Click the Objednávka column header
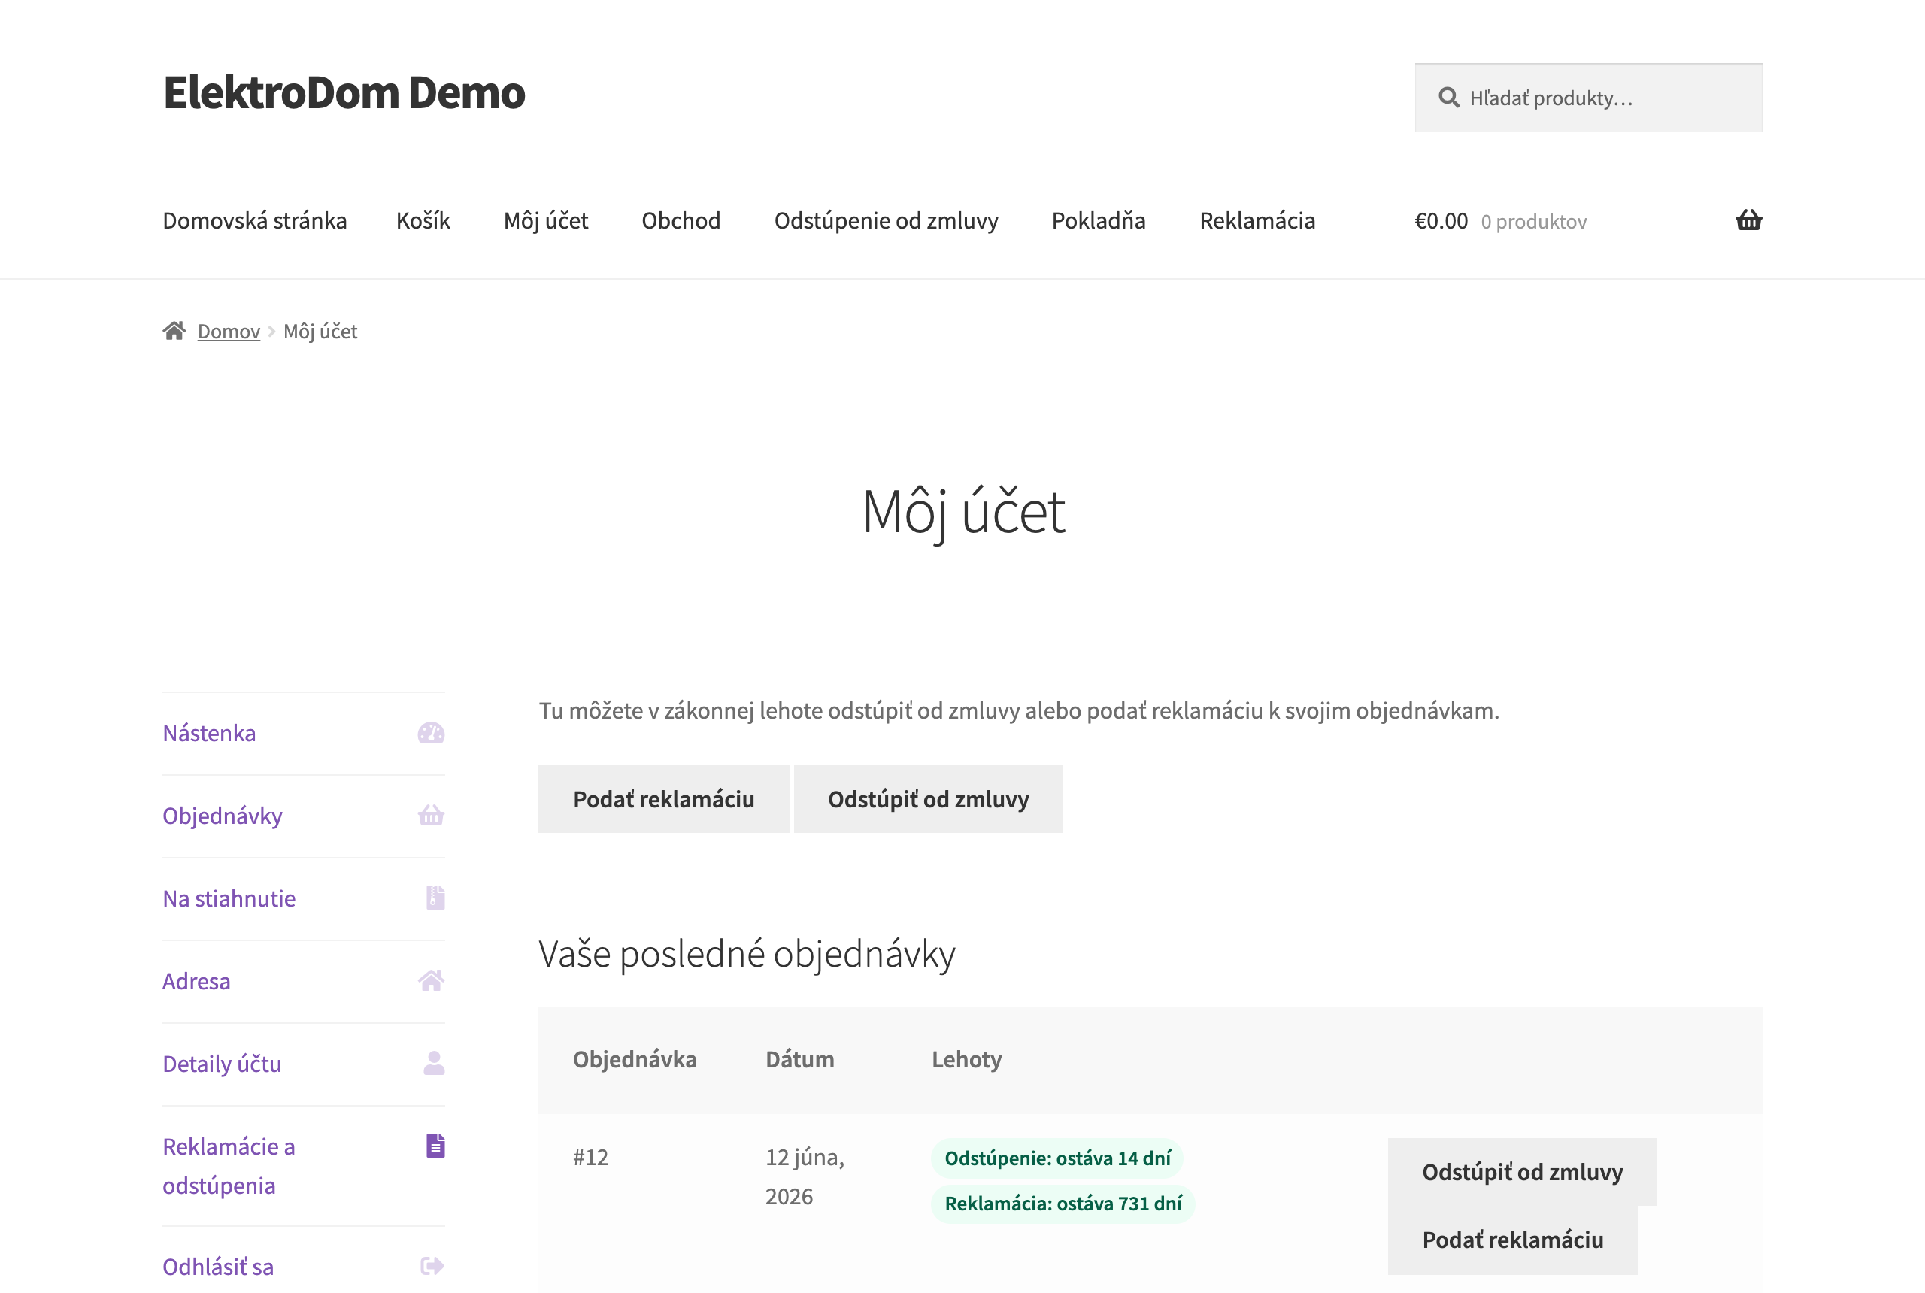 click(634, 1060)
